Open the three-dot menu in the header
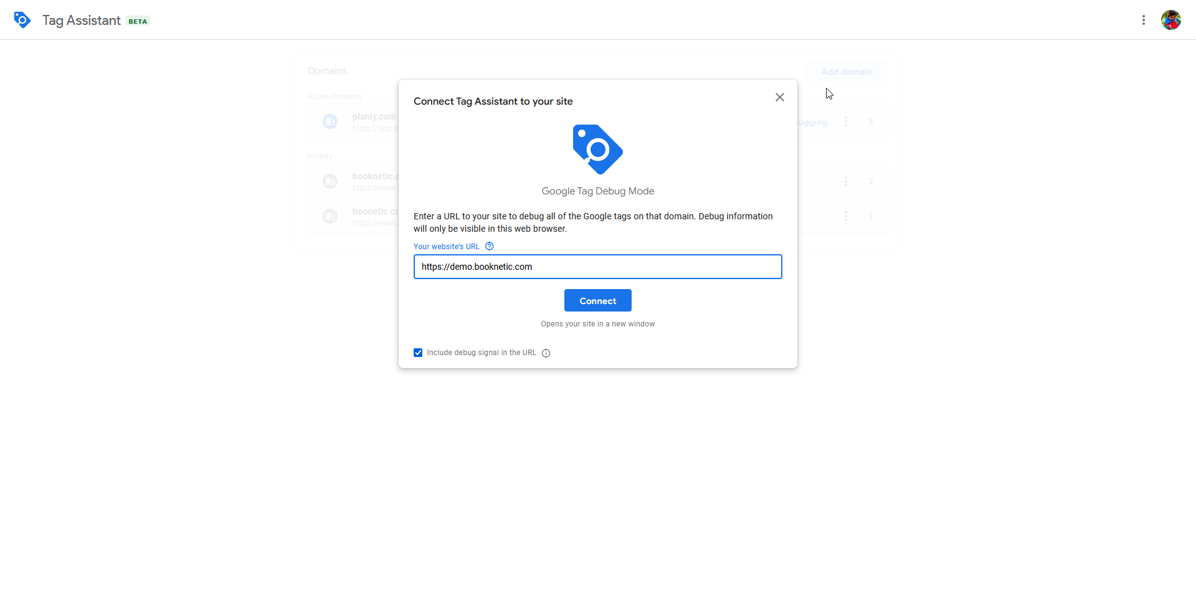 click(x=1144, y=20)
